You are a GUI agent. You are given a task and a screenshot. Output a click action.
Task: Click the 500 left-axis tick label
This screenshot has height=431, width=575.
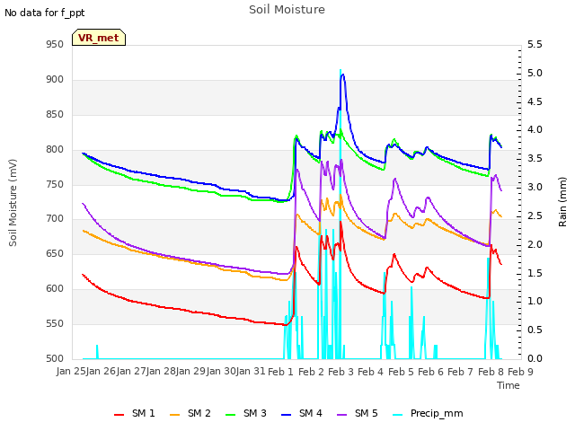(55, 358)
